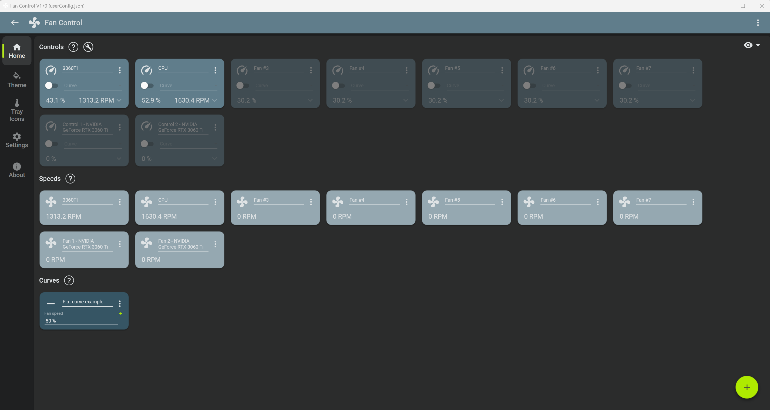Go to the Theme sidebar tab
This screenshot has width=770, height=410.
tap(17, 80)
